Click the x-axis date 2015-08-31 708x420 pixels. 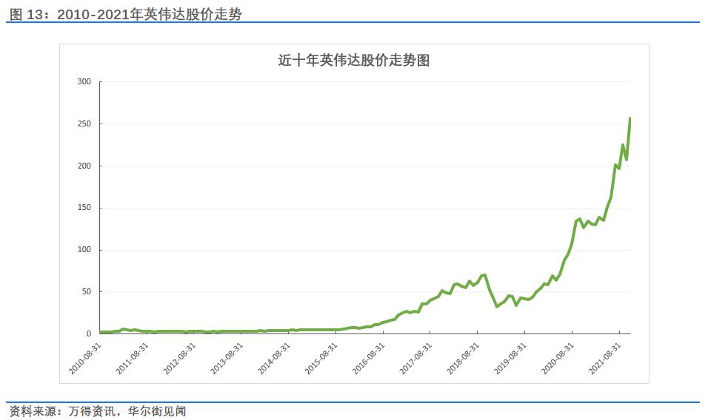tap(321, 359)
